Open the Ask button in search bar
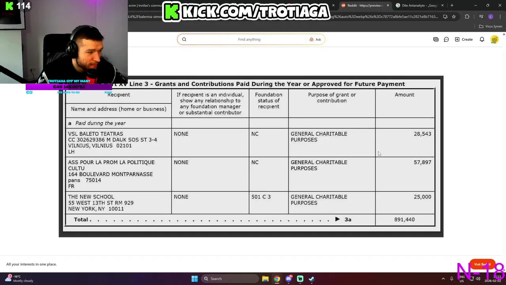The height and width of the screenshot is (285, 506). click(315, 39)
